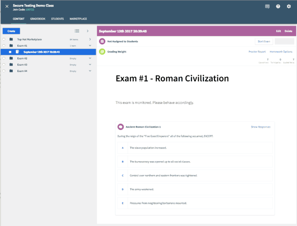Viewport: 297px width, 226px height.
Task: Tick the Exam #3 checkbox
Action: 4,65
